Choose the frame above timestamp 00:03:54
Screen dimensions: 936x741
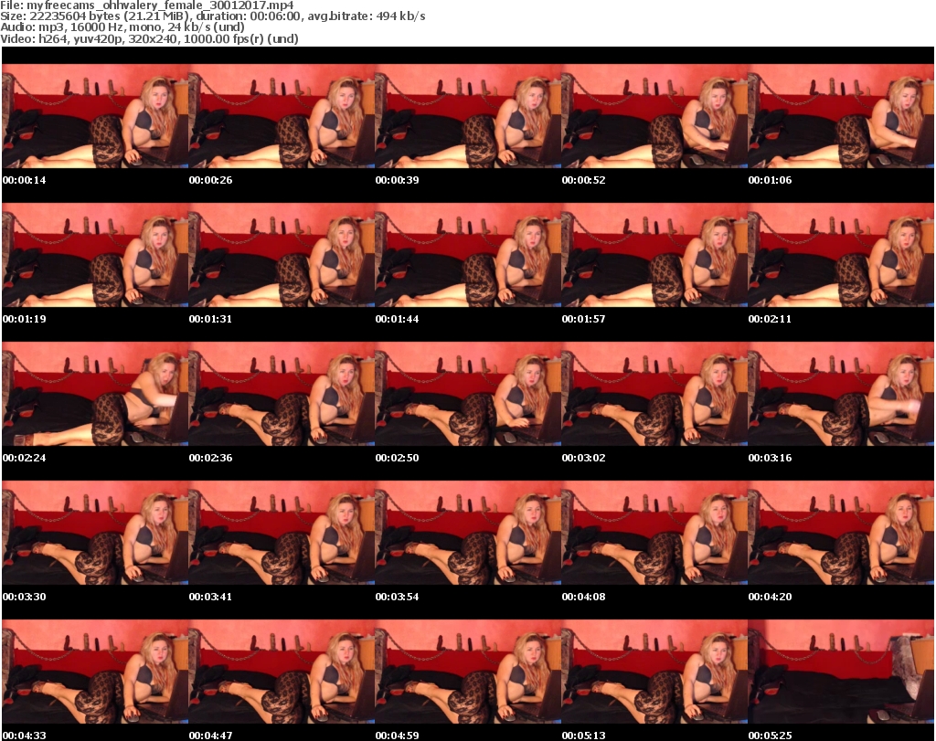pyautogui.click(x=468, y=533)
